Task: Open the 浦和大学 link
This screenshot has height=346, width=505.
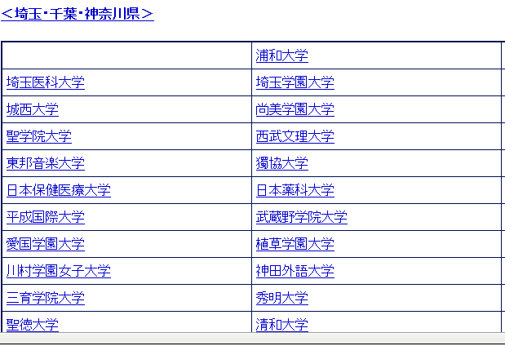Action: [281, 55]
